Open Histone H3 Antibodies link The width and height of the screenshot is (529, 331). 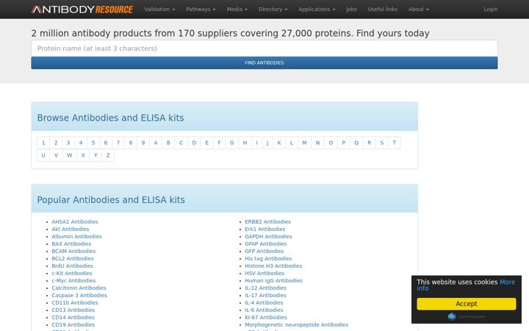pyautogui.click(x=273, y=266)
